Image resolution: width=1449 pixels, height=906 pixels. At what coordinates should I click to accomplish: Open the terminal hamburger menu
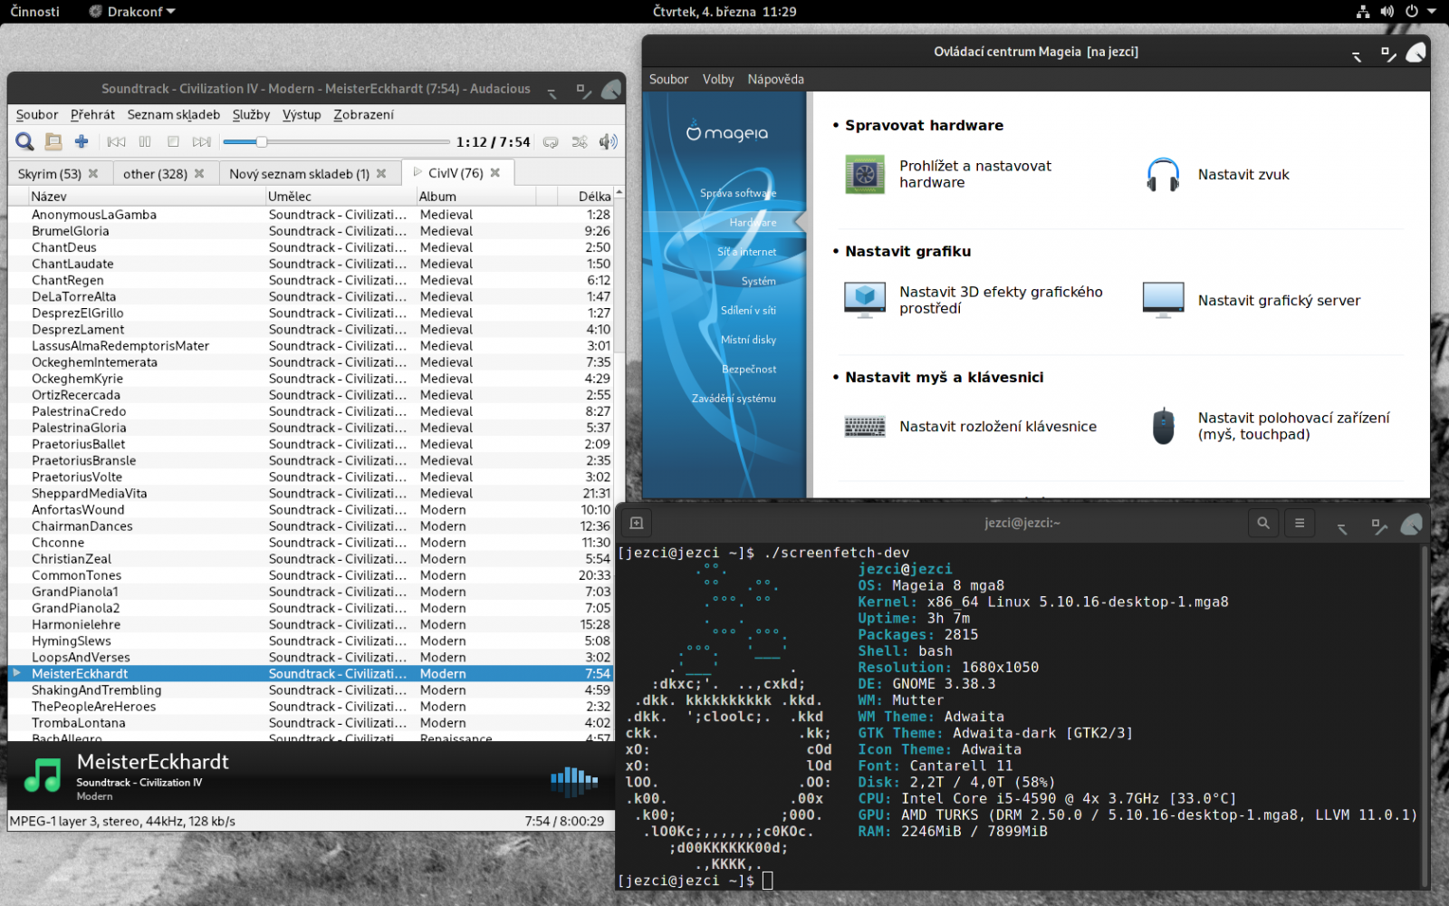tap(1300, 523)
